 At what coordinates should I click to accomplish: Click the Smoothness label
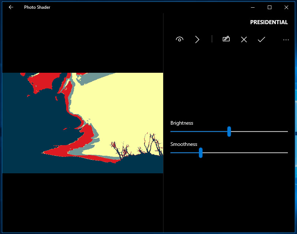184,144
